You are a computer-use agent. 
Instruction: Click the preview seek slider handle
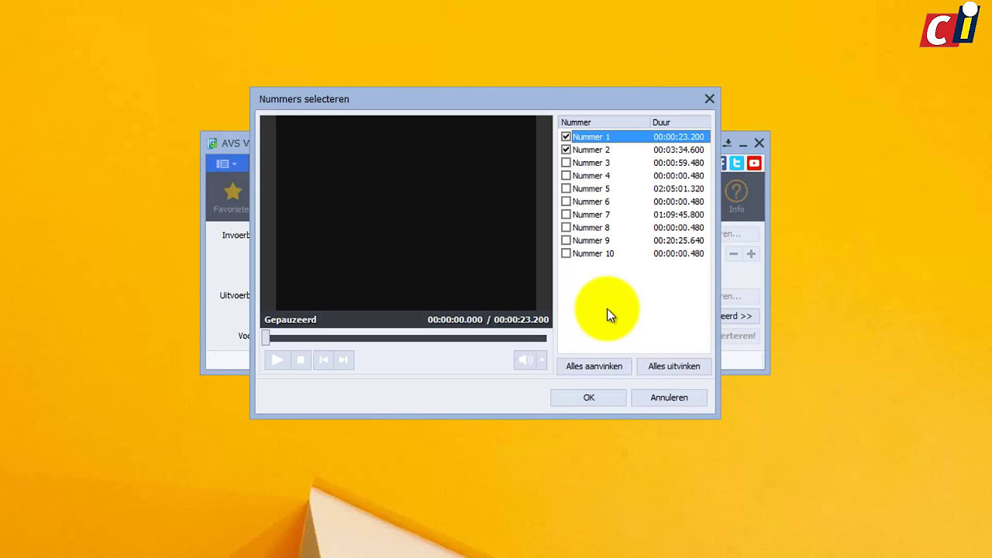[266, 338]
